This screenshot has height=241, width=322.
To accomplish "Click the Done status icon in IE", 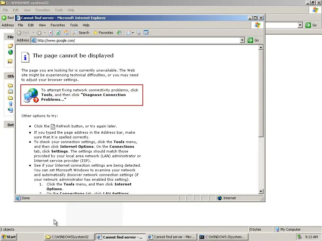I will click(18, 198).
